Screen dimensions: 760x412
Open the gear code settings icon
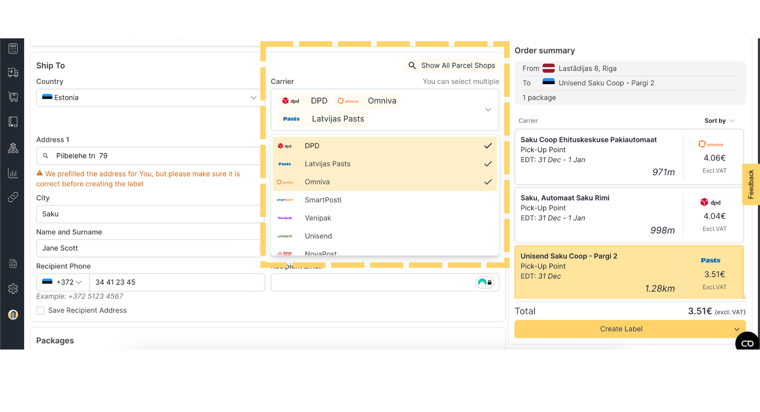13,288
